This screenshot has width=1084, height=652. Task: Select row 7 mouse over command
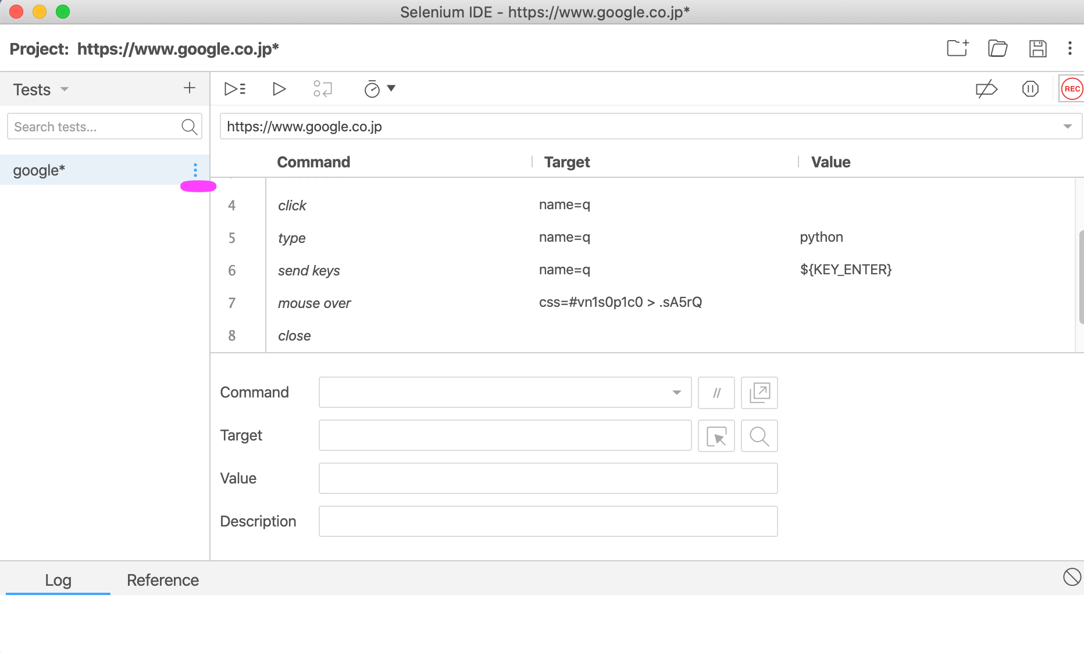[x=643, y=303]
